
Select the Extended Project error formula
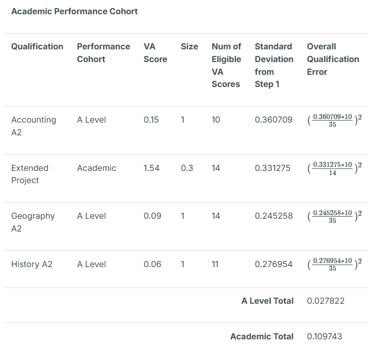point(334,168)
